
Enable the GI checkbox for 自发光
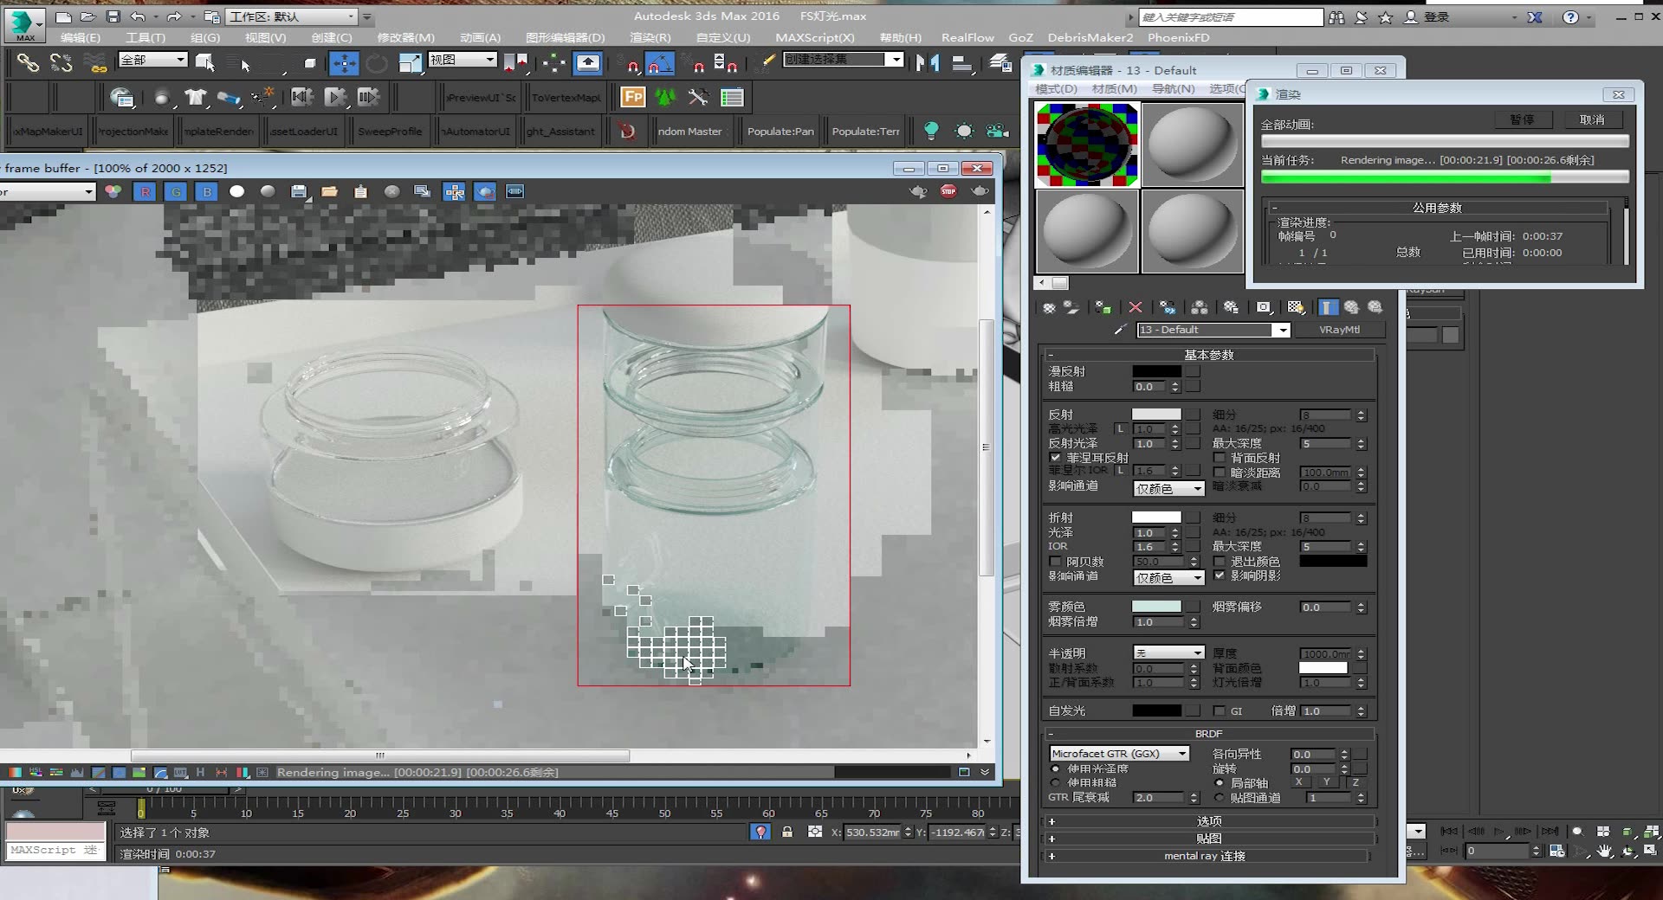[x=1220, y=711]
